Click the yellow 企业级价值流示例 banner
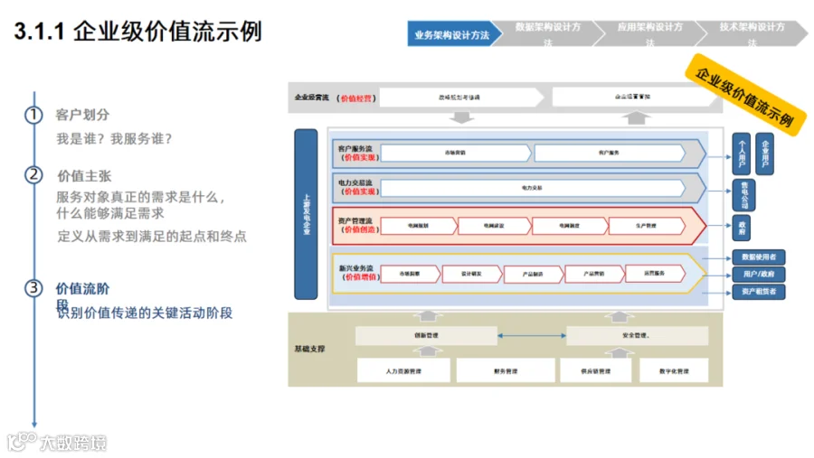The height and width of the screenshot is (458, 814). pyautogui.click(x=745, y=96)
